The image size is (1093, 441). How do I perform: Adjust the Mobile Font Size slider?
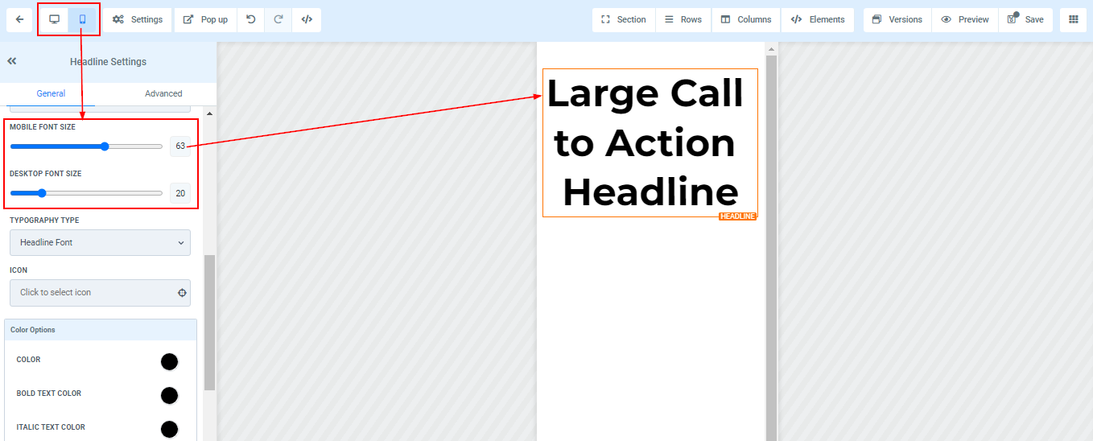point(86,146)
